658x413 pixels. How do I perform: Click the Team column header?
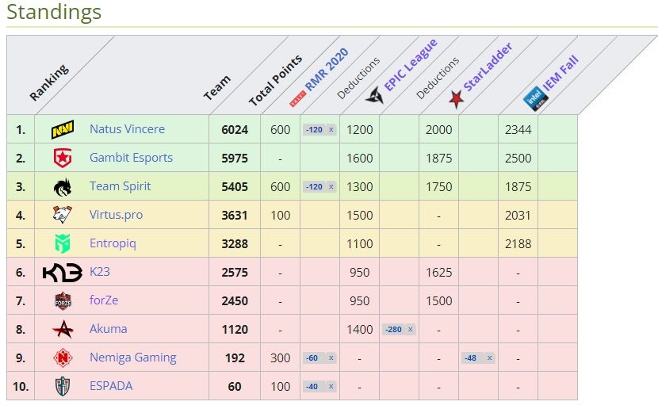pos(217,88)
